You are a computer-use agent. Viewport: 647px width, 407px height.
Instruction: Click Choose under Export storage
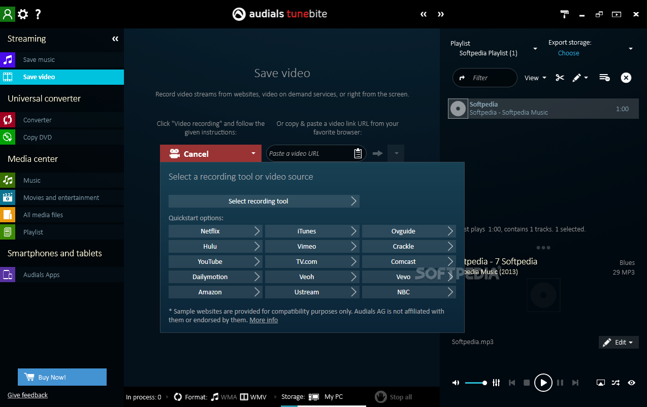(568, 53)
